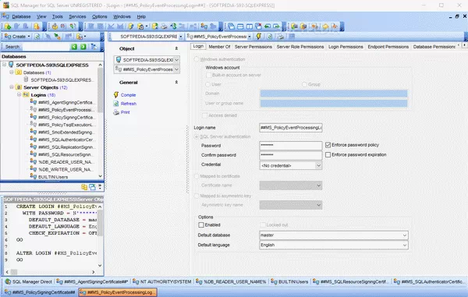
Task: Select the Mapped to asymmetric key radio button
Action: (197, 196)
